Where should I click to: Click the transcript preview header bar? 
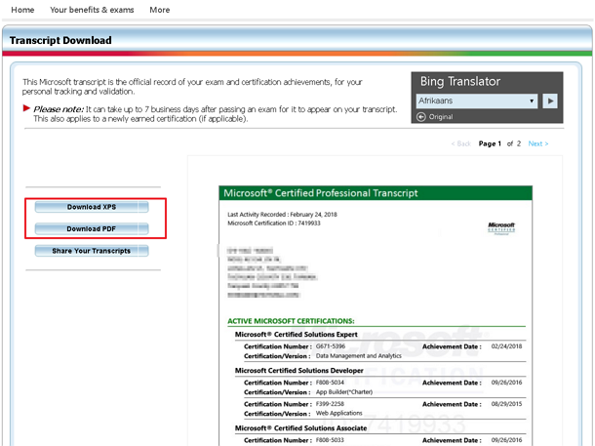click(x=376, y=193)
